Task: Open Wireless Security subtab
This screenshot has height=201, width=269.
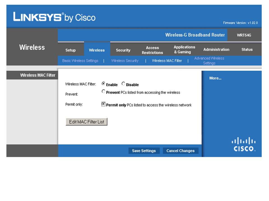Action: (125, 61)
